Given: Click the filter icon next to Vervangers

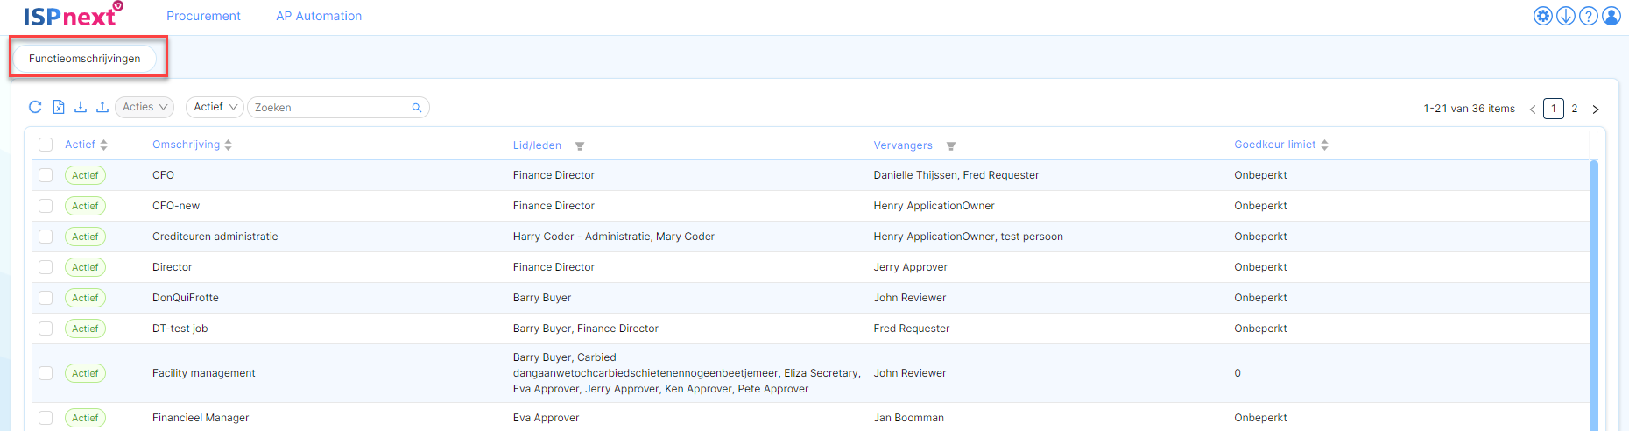Looking at the screenshot, I should (951, 146).
